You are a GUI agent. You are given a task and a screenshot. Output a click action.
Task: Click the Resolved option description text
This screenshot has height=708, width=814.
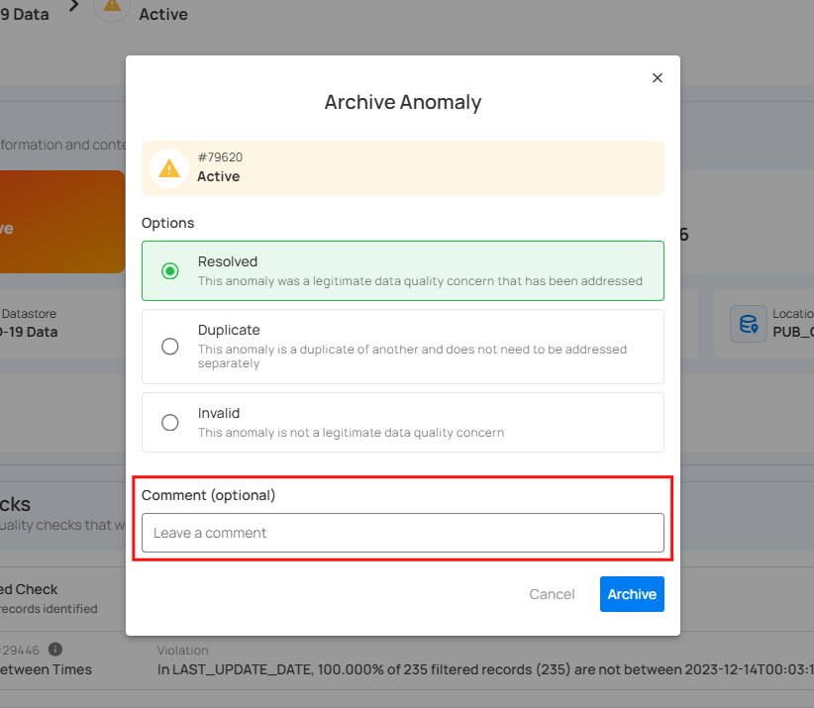point(420,281)
